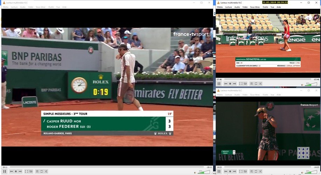Open the Audio menu in Bencic-Vekic window

pyautogui.click(x=237, y=95)
